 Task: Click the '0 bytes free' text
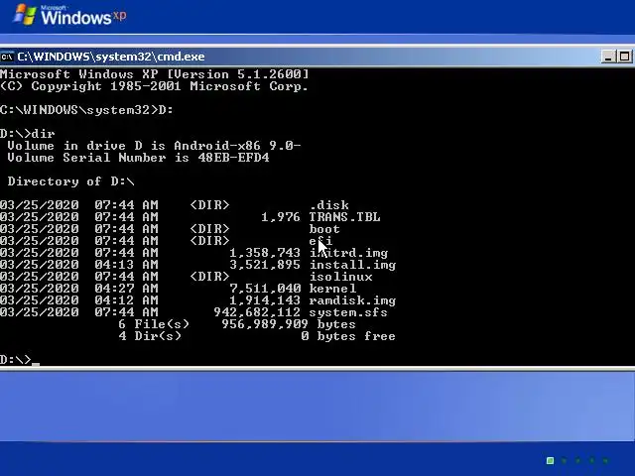pos(348,336)
